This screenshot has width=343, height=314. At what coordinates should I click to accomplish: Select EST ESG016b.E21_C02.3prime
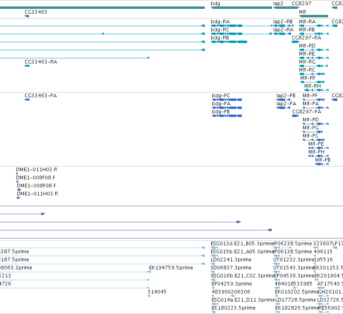(x=214, y=280)
